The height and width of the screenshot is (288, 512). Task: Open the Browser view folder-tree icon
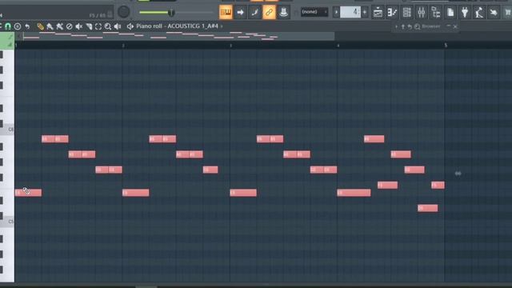pos(436,13)
